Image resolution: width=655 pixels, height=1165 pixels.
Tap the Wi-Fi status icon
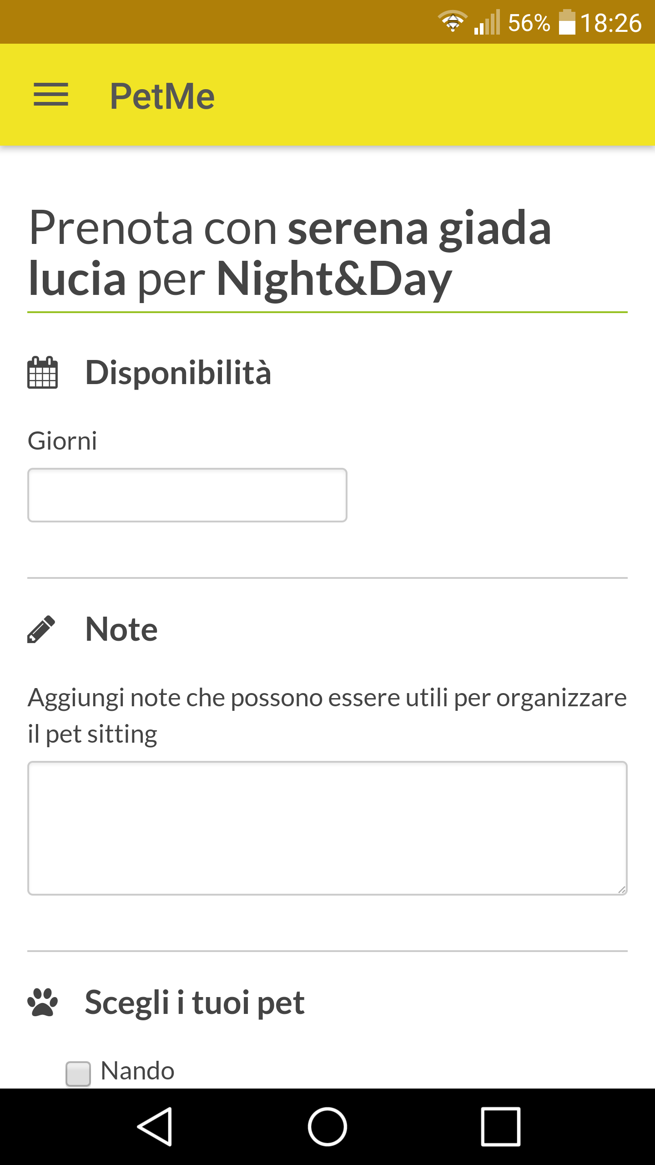point(452,22)
